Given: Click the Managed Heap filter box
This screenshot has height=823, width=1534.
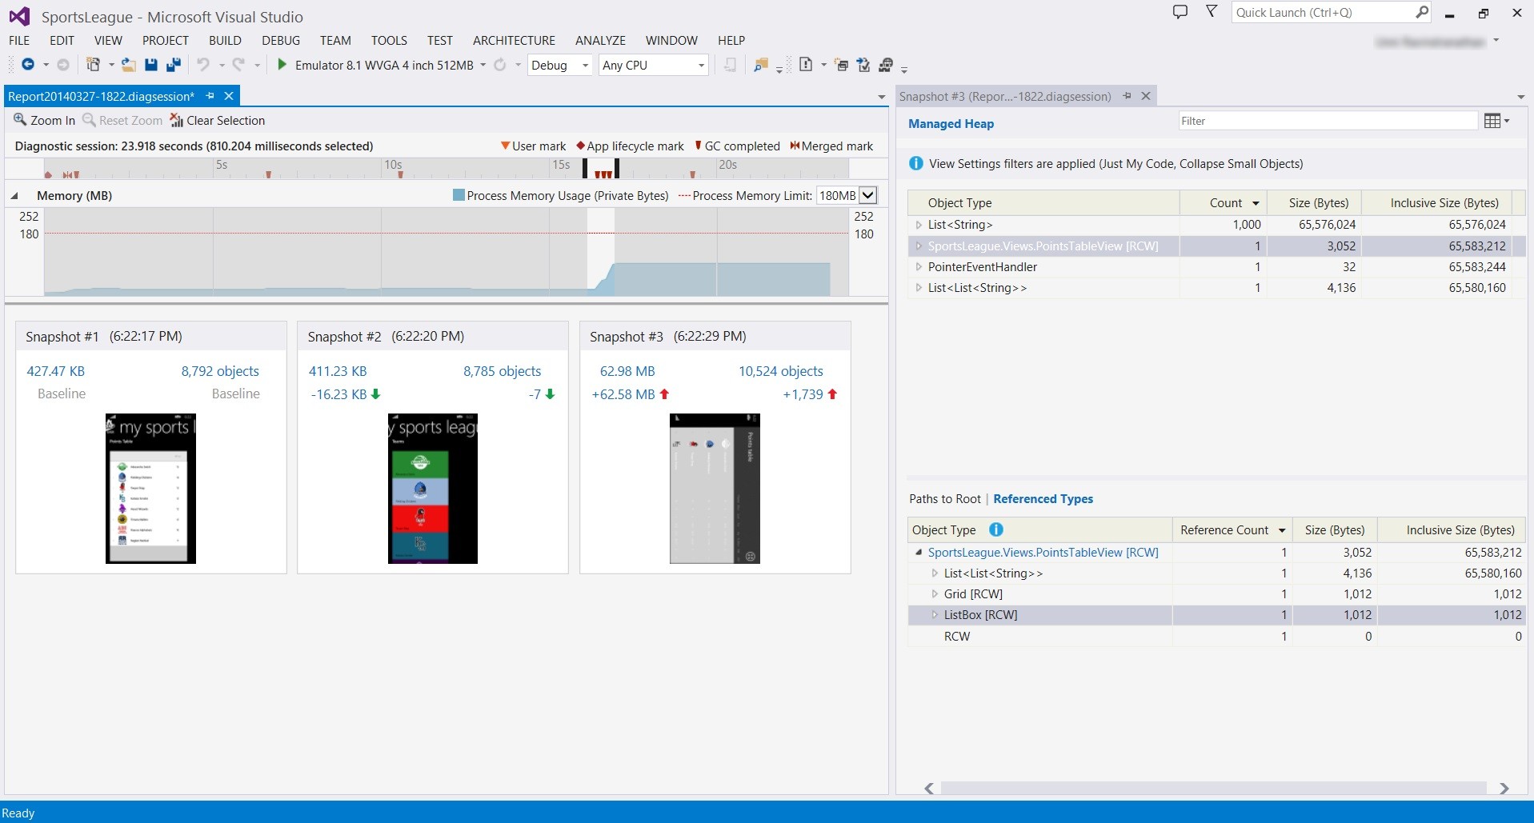Looking at the screenshot, I should tap(1328, 121).
